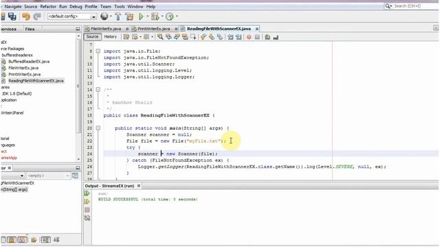Image resolution: width=440 pixels, height=247 pixels.
Task: Toggle Bookmark on current line
Action: [x=220, y=36]
